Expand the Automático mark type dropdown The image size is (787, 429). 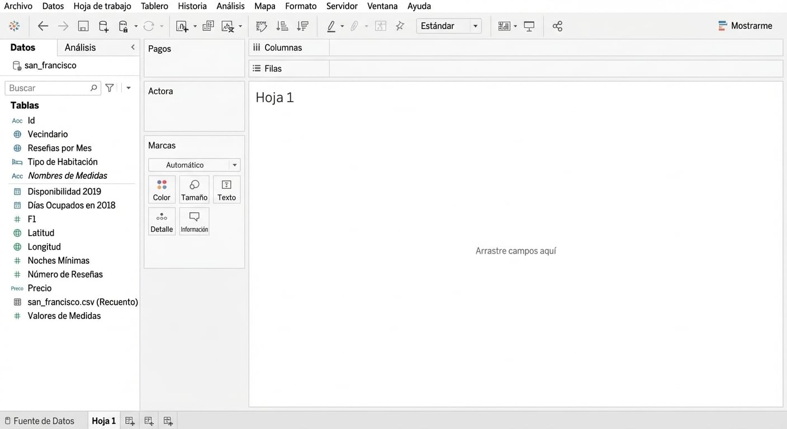click(235, 165)
